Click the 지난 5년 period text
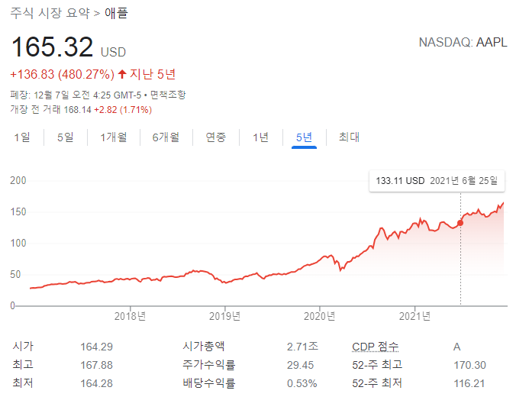 (153, 74)
